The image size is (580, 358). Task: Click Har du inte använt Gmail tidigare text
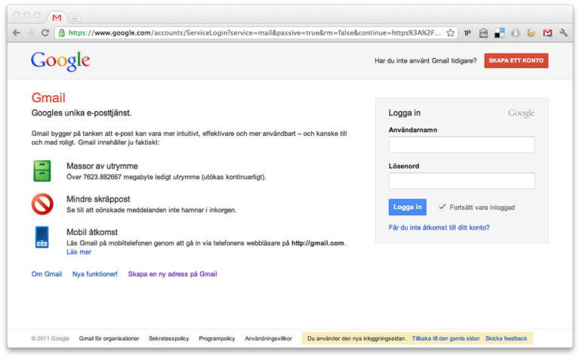pyautogui.click(x=425, y=60)
